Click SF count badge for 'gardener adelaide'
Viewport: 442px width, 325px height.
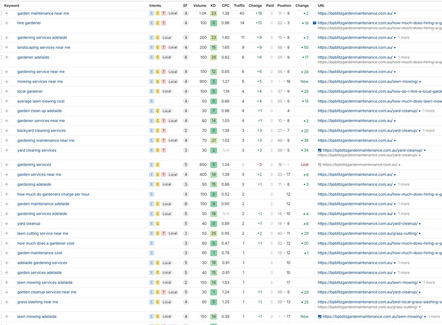click(x=185, y=58)
